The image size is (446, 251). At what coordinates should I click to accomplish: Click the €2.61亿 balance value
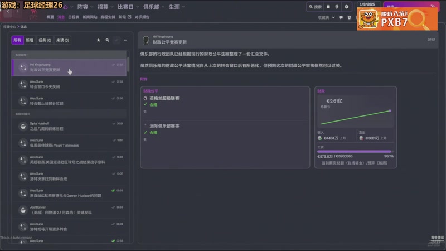pyautogui.click(x=334, y=101)
